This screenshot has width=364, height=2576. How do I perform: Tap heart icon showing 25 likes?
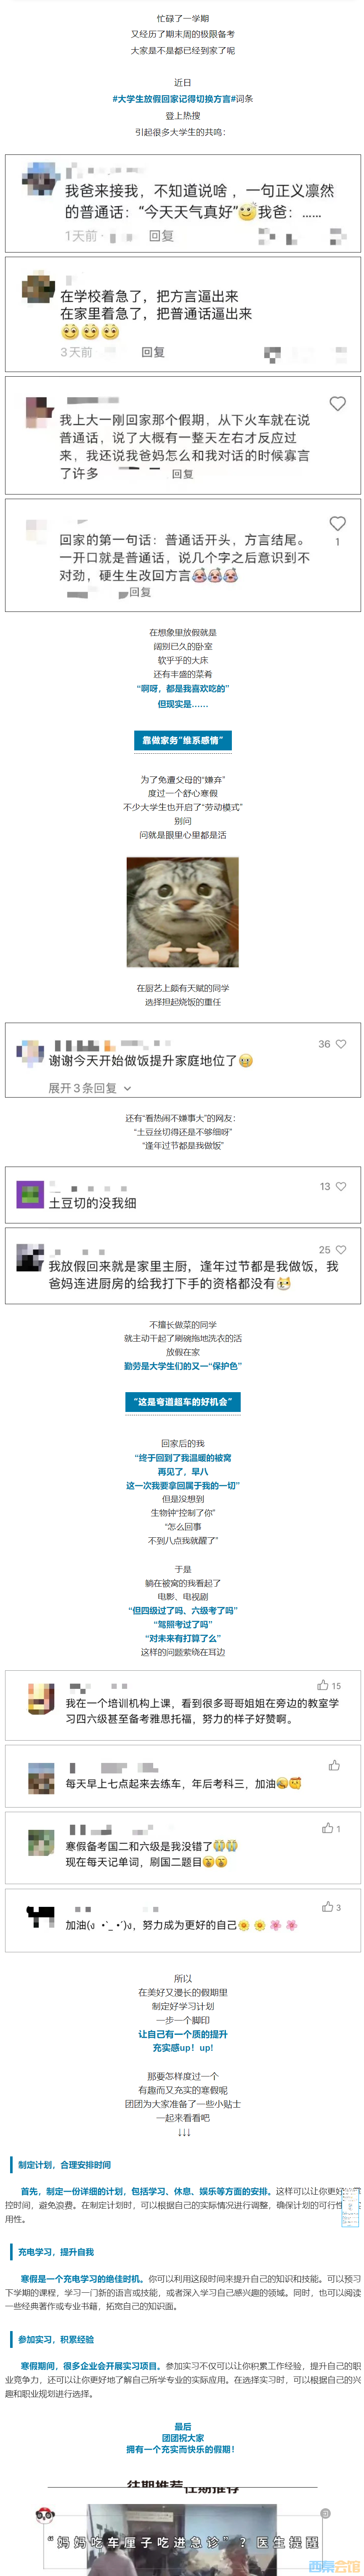tap(341, 1250)
